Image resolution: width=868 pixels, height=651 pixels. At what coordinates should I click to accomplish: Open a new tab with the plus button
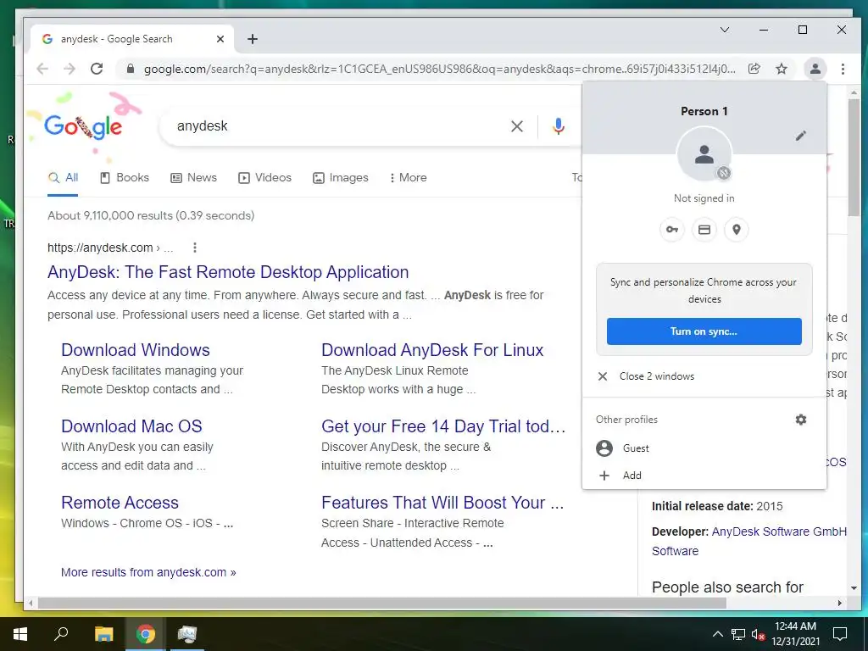(x=253, y=39)
